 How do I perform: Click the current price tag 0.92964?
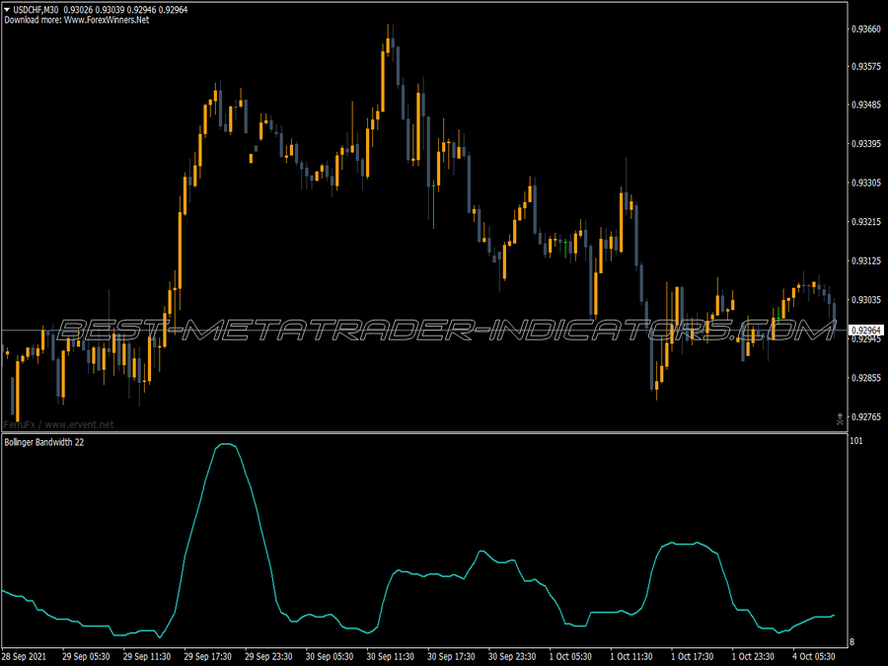coord(866,331)
